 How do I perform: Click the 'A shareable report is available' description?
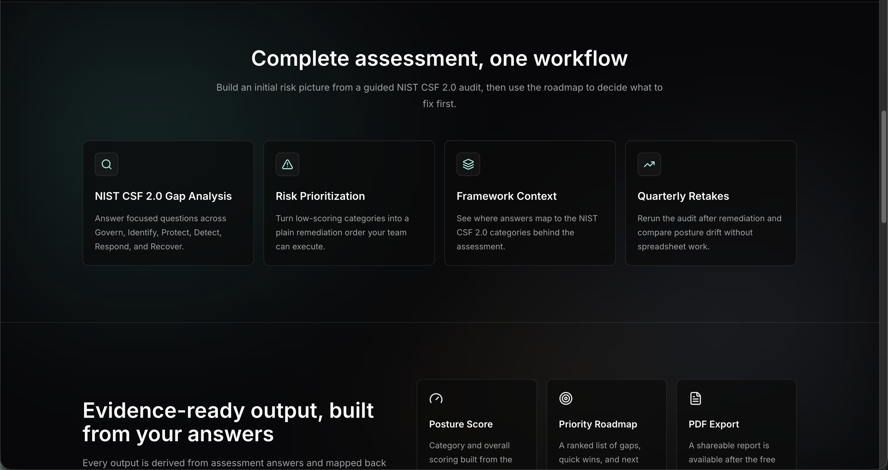click(x=732, y=452)
